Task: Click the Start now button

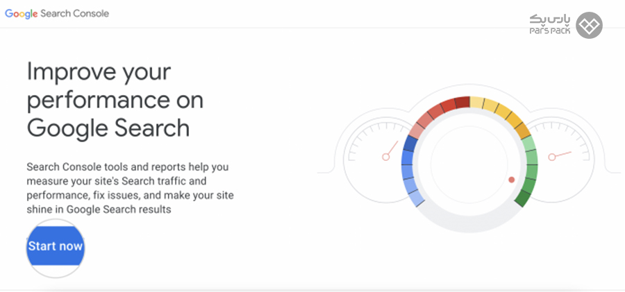Action: (56, 246)
